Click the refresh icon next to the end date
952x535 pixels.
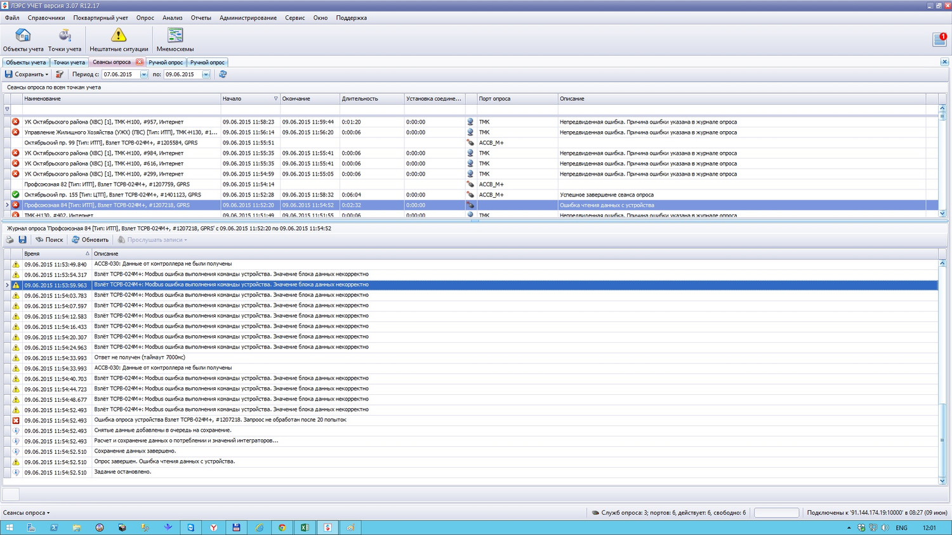pyautogui.click(x=223, y=74)
